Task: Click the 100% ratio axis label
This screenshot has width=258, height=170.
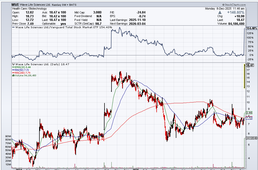Action: click(250, 38)
